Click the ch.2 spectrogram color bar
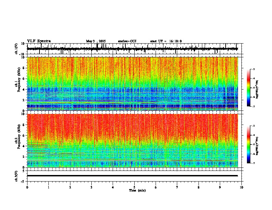Viewport: 272px width, 210px height. [248, 144]
